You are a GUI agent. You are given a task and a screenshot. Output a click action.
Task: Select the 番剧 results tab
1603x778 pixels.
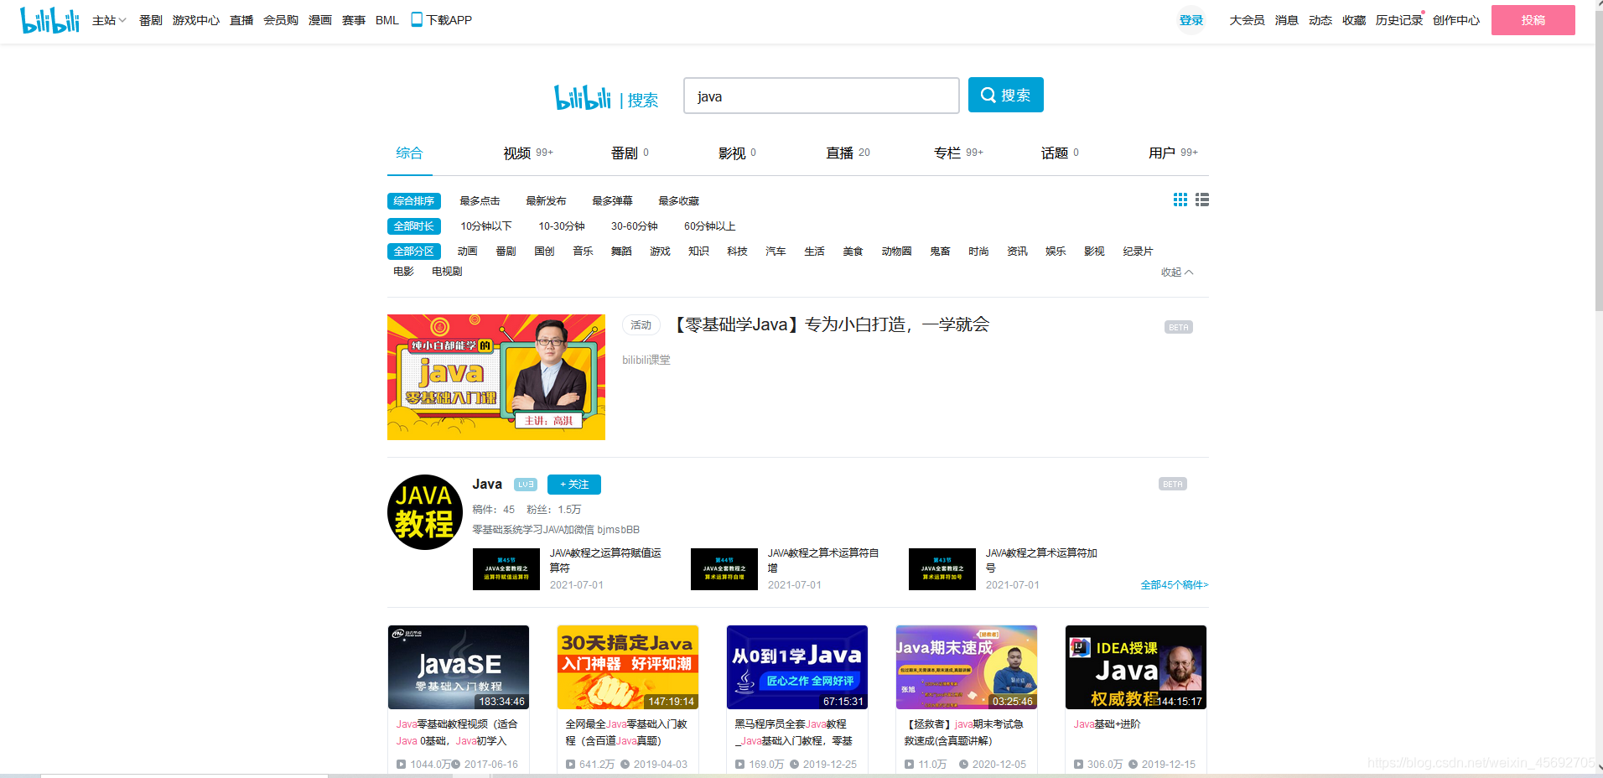click(x=630, y=153)
